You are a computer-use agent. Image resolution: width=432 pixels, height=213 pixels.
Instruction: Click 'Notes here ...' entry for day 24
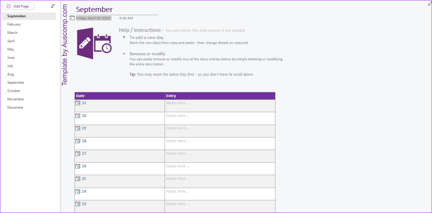pyautogui.click(x=178, y=191)
